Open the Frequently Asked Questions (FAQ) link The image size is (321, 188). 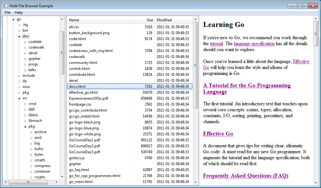pyautogui.click(x=246, y=176)
